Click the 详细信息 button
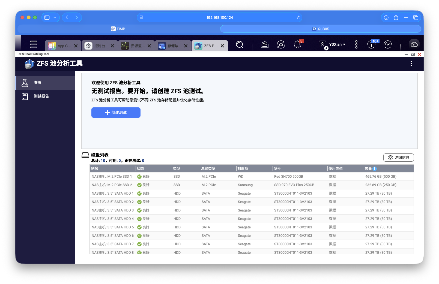This screenshot has height=284, width=439. pyautogui.click(x=398, y=157)
